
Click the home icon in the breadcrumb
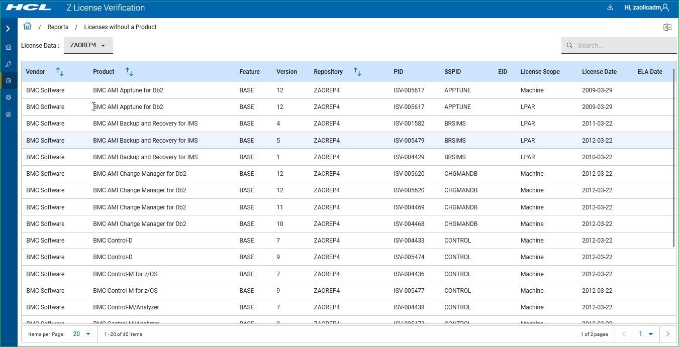click(x=27, y=27)
